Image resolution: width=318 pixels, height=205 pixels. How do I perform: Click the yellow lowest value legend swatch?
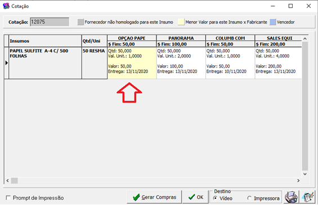tap(181, 22)
